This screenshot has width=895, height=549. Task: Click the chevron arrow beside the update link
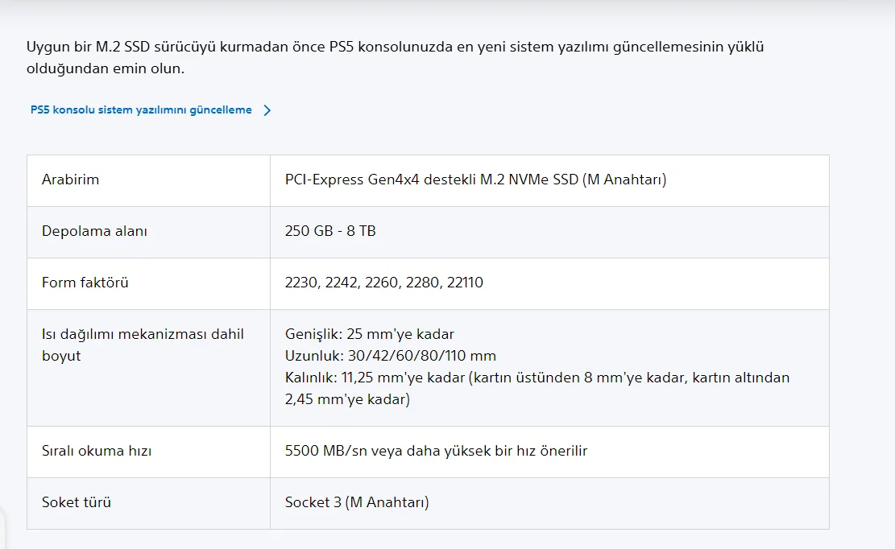point(267,110)
